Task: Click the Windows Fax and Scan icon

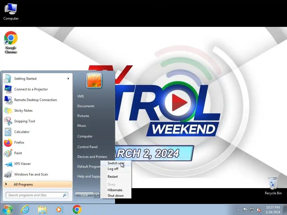Action: [8, 174]
